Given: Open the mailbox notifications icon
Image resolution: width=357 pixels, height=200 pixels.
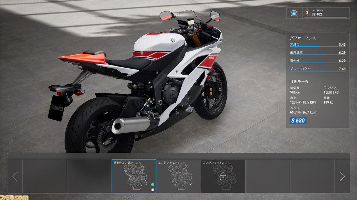Looking at the screenshot, I should pyautogui.click(x=294, y=13).
